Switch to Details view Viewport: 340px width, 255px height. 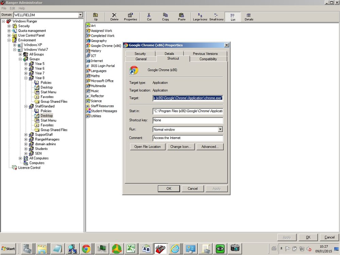pos(249,17)
